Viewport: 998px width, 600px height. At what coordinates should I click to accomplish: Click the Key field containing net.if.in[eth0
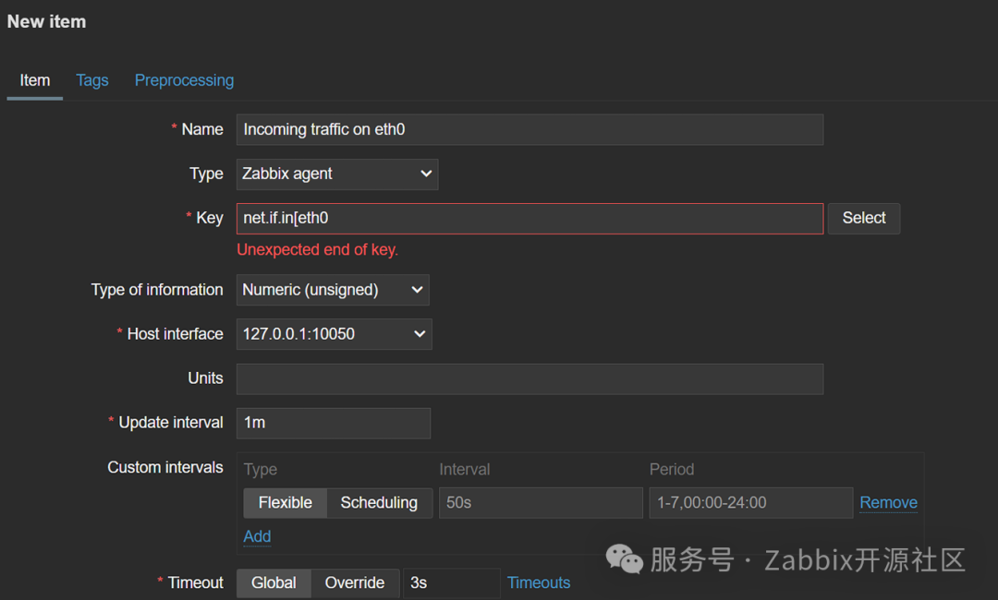click(x=529, y=218)
